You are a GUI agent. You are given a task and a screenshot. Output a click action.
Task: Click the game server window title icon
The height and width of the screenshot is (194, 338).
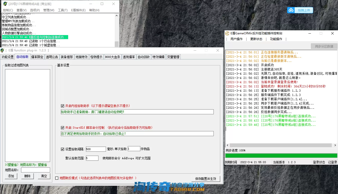pyautogui.click(x=5, y=4)
